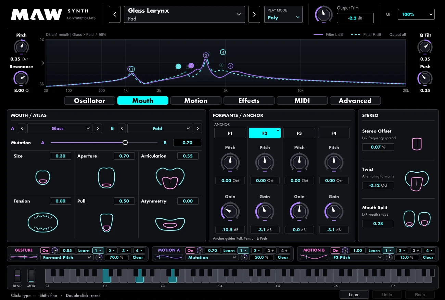Go to the next preset with the right arrow
This screenshot has height=300, width=445.
(254, 14)
